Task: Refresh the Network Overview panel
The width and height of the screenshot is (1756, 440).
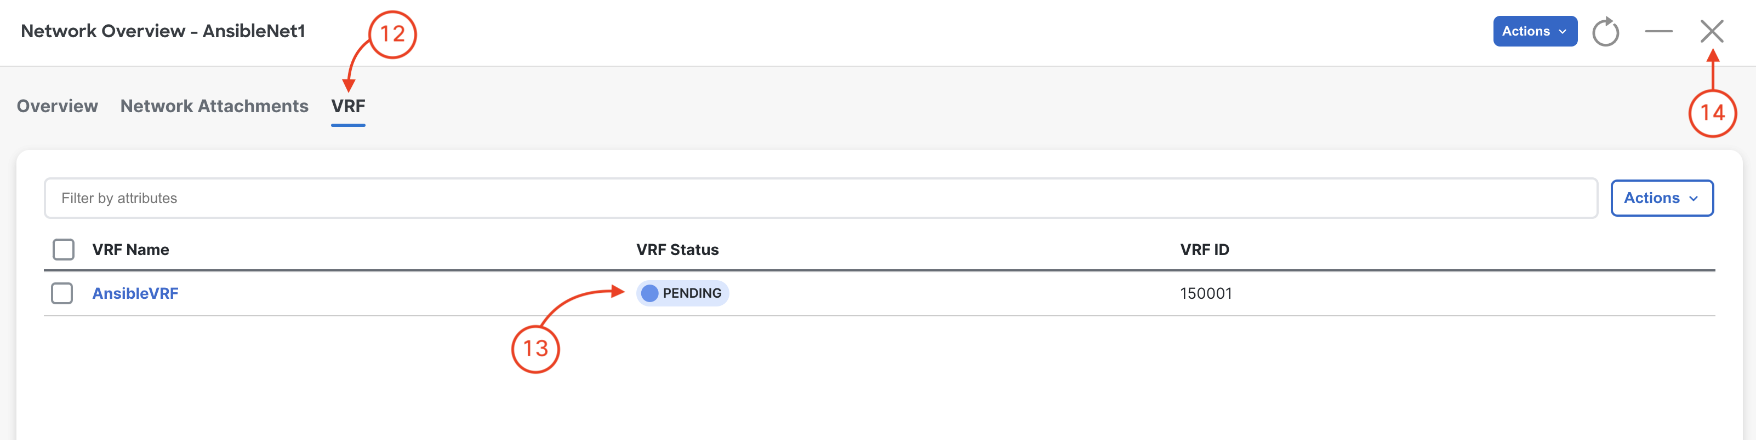Action: (x=1605, y=31)
